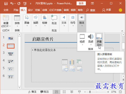126x94 pixels.
Task: Click the Redo/Repeat icon
Action: tap(19, 4)
